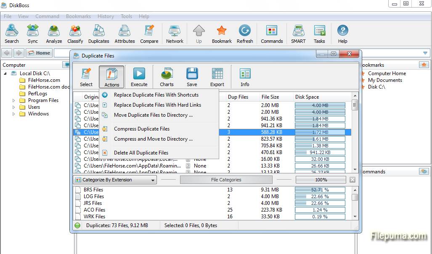The image size is (432, 254).
Task: Click the 100% filter level control
Action: [321, 180]
